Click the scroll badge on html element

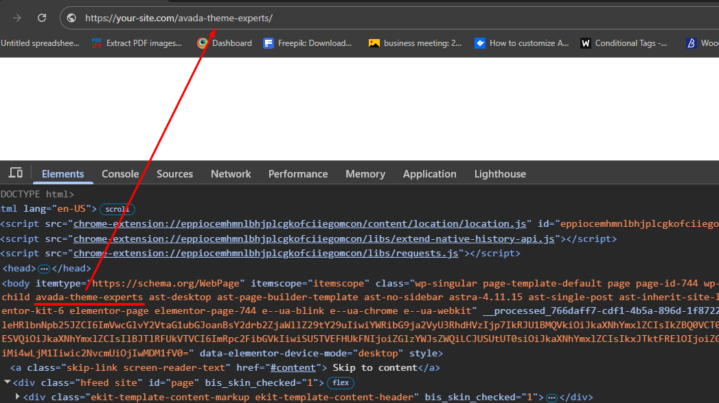tap(117, 209)
